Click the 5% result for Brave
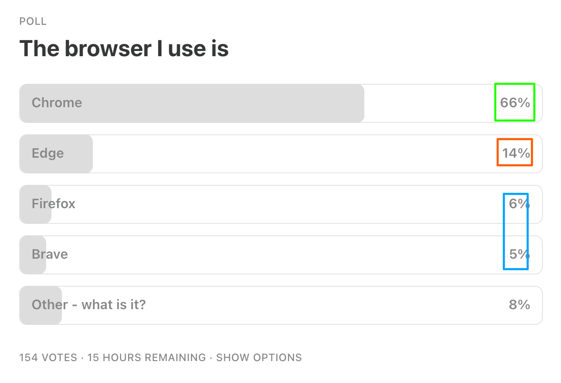561x383 pixels. point(520,254)
